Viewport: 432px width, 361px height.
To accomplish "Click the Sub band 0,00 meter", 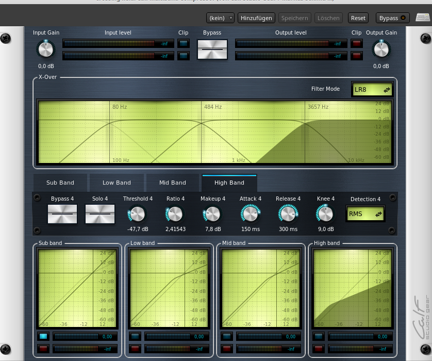I will tap(85, 336).
